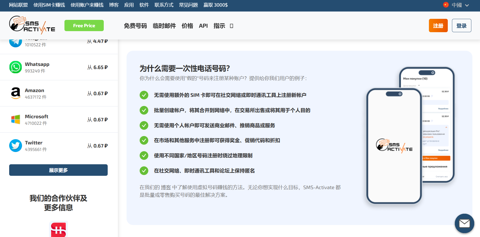Click the heading 为什么需要一次性电话号码?
480x237 pixels.
click(x=185, y=68)
